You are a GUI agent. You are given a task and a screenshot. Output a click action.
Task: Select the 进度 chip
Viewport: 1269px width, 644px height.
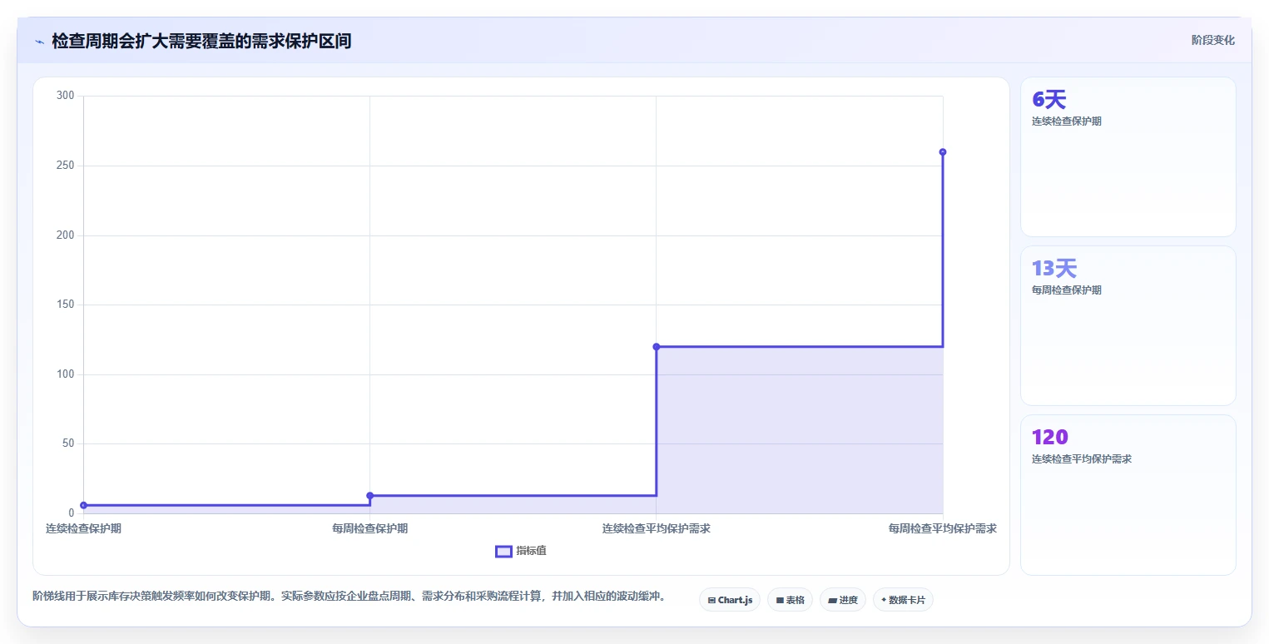coord(843,600)
